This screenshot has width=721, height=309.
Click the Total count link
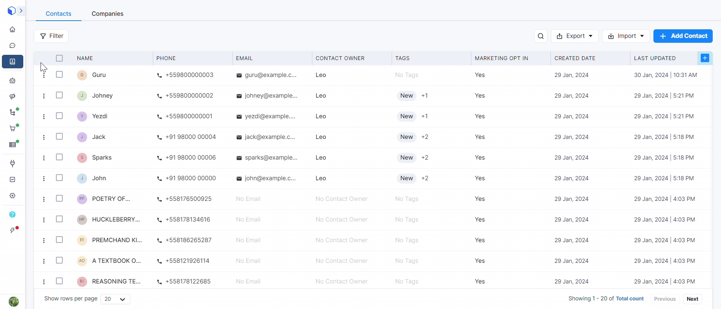point(630,298)
